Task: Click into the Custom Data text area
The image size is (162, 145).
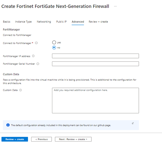Action: click(95, 100)
